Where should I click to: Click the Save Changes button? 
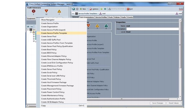pyautogui.click(x=158, y=103)
